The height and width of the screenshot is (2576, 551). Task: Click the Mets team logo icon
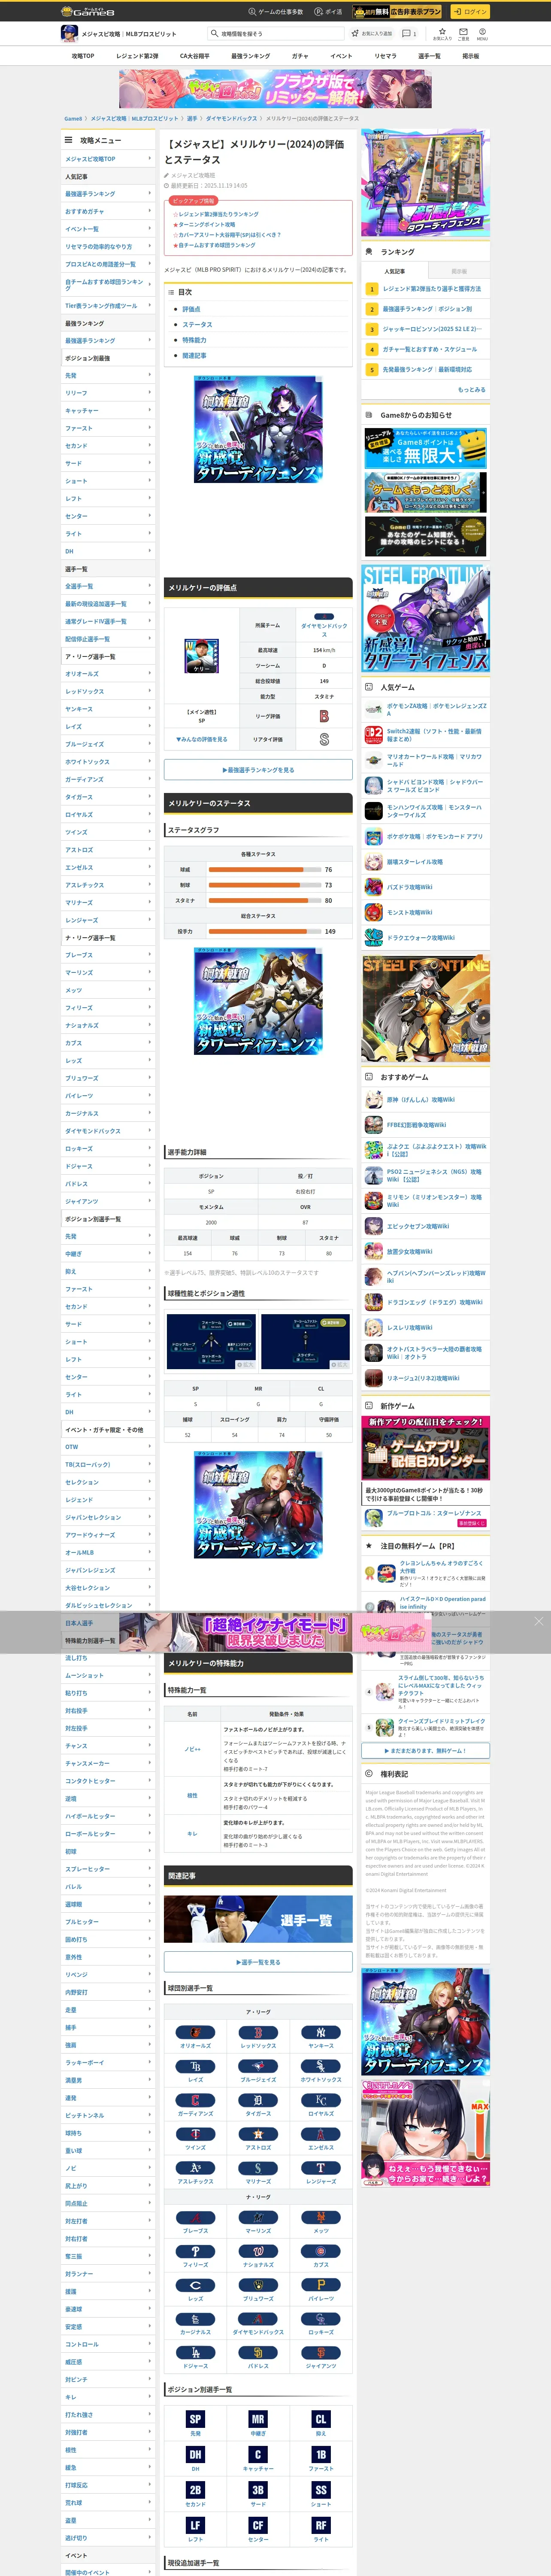tap(321, 2217)
